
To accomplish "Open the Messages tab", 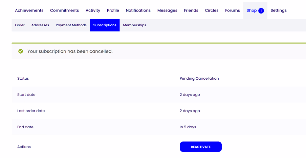I will [x=167, y=10].
